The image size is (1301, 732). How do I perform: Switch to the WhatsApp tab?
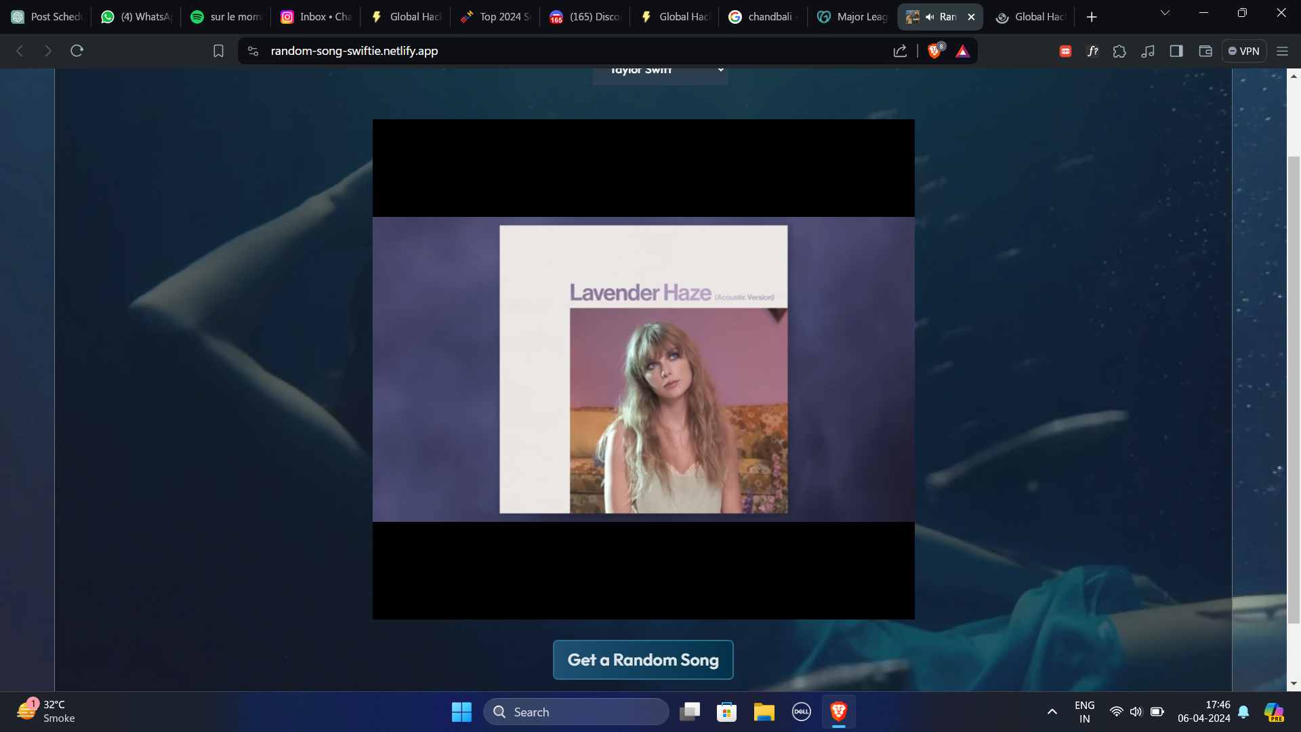coord(138,17)
